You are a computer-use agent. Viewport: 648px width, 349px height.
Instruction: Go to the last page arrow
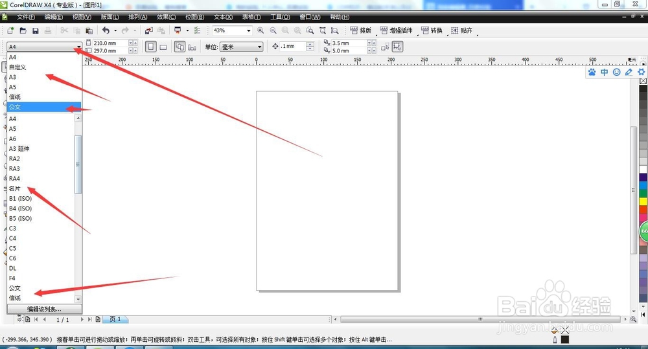click(x=89, y=319)
